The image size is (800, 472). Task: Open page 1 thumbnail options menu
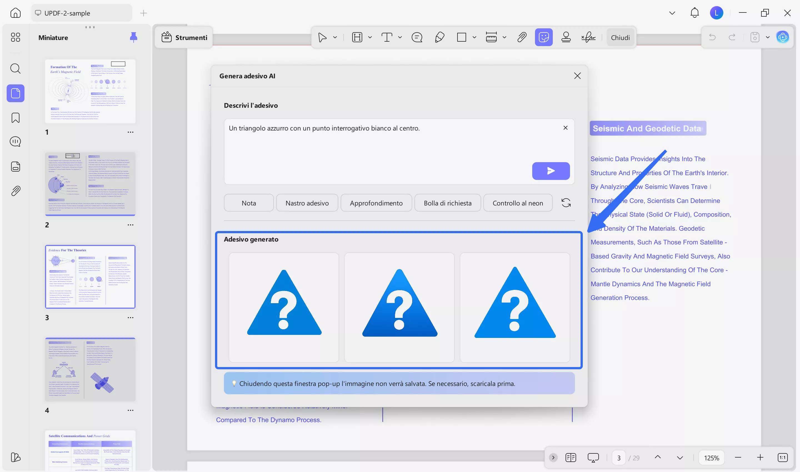(131, 132)
